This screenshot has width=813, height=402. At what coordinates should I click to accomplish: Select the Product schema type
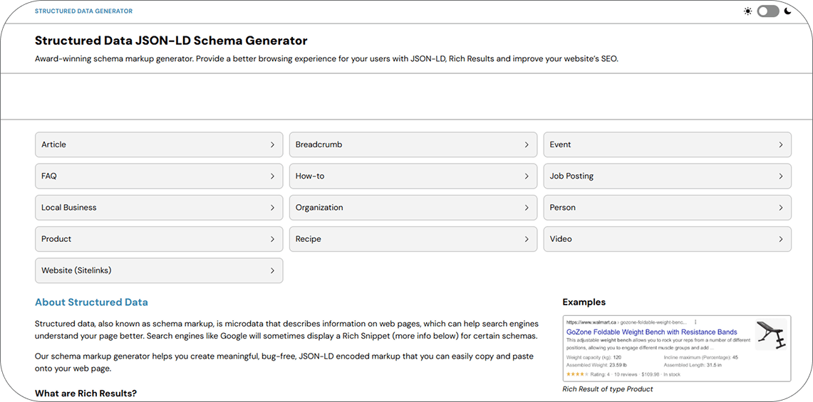point(159,239)
